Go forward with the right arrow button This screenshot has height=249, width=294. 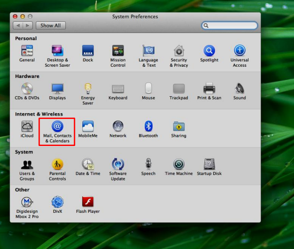pos(28,26)
